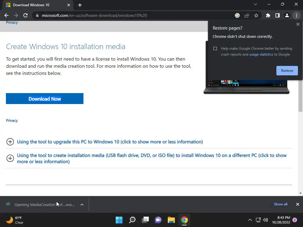
Task: Open taskbar Search
Action: [132, 220]
